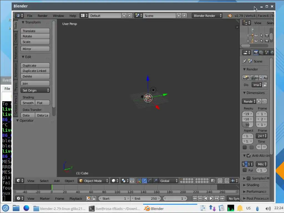The width and height of the screenshot is (284, 213).
Task: Select the Render Layers properties tab icon
Action: (261, 53)
